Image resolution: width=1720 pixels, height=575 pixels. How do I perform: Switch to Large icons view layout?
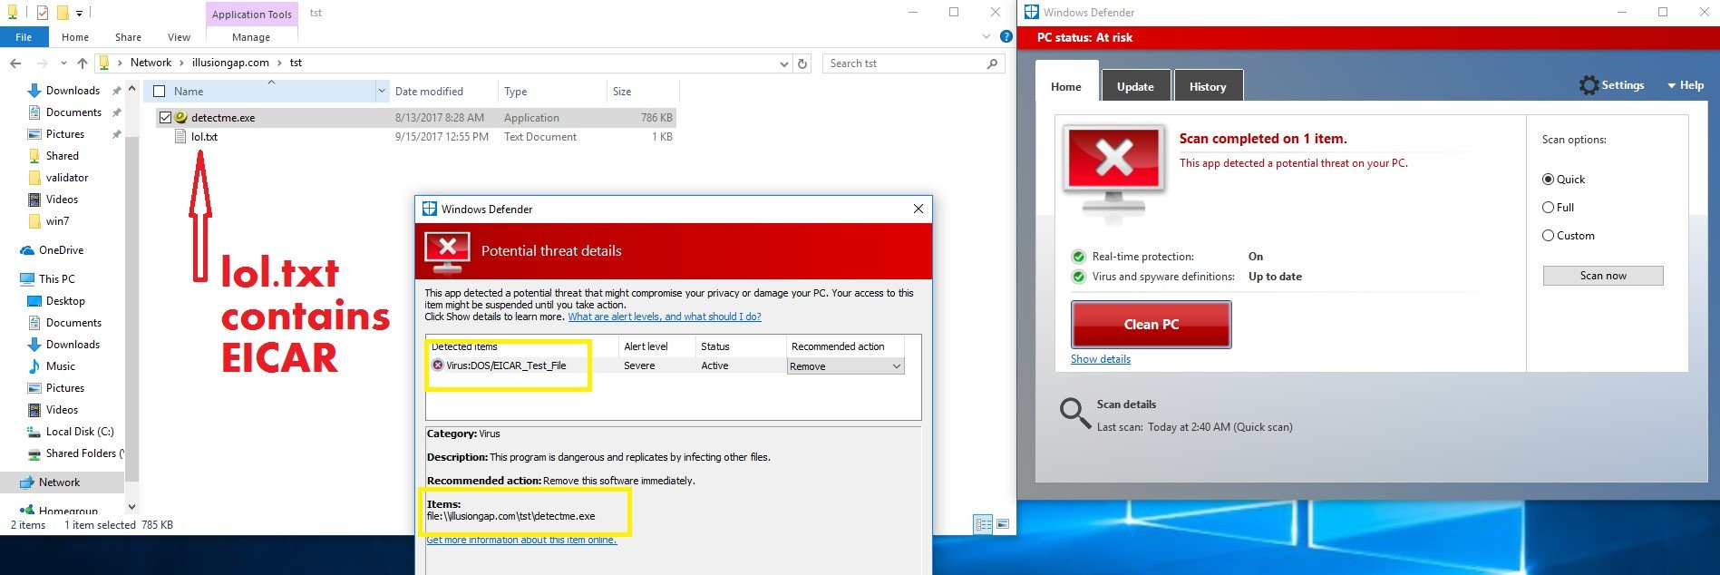coord(1003,524)
